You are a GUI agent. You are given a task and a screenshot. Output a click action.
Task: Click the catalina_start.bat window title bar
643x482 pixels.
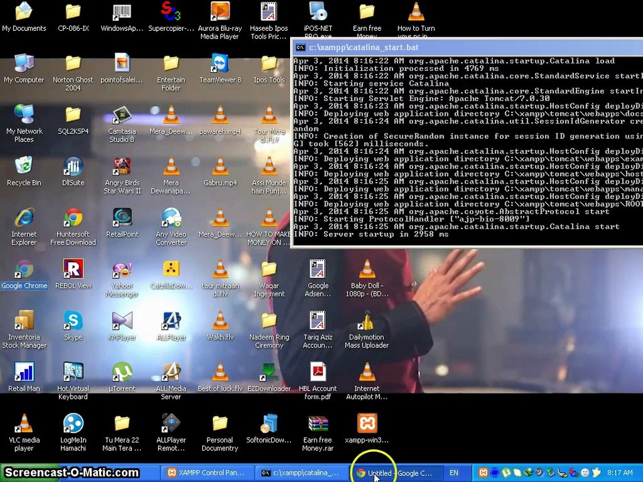click(x=468, y=47)
